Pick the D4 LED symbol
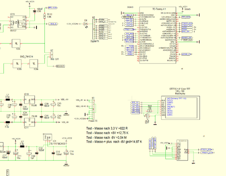This screenshot has width=226, height=176. coord(85,24)
